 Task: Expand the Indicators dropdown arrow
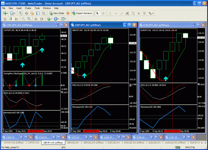[51, 19]
